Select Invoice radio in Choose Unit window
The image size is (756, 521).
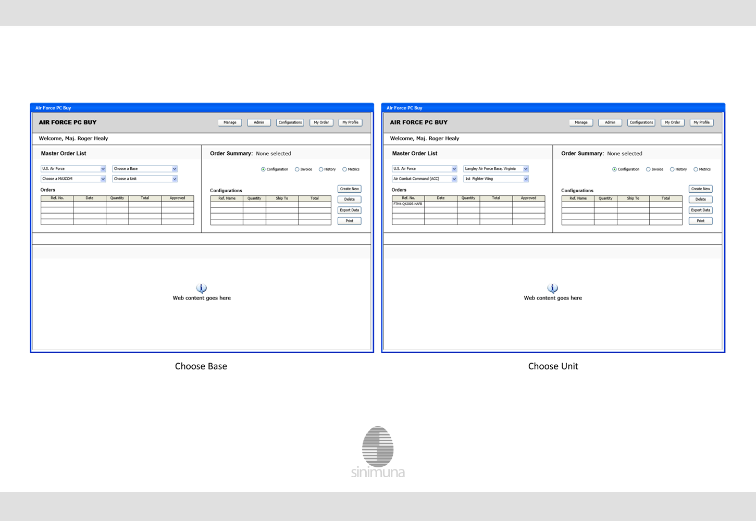[648, 169]
